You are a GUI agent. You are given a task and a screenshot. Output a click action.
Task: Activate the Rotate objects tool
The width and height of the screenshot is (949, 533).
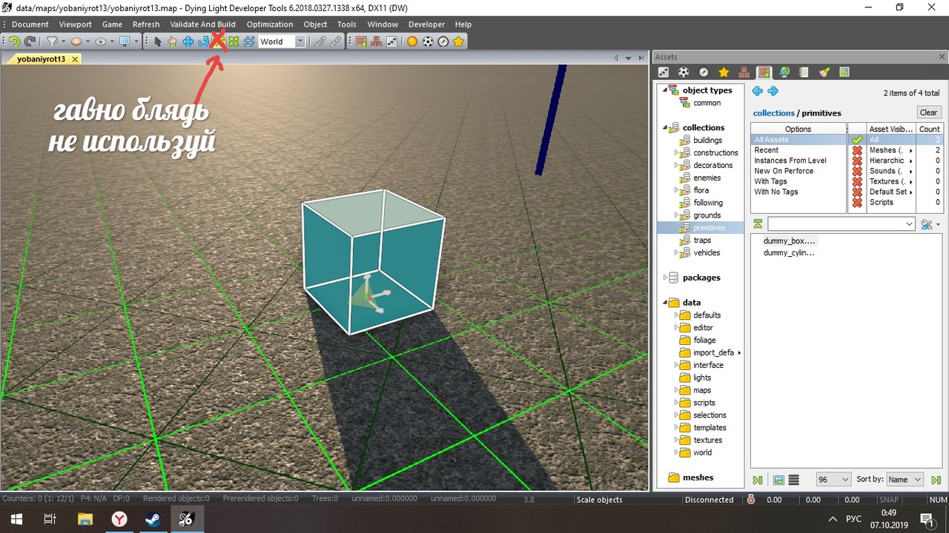click(203, 42)
